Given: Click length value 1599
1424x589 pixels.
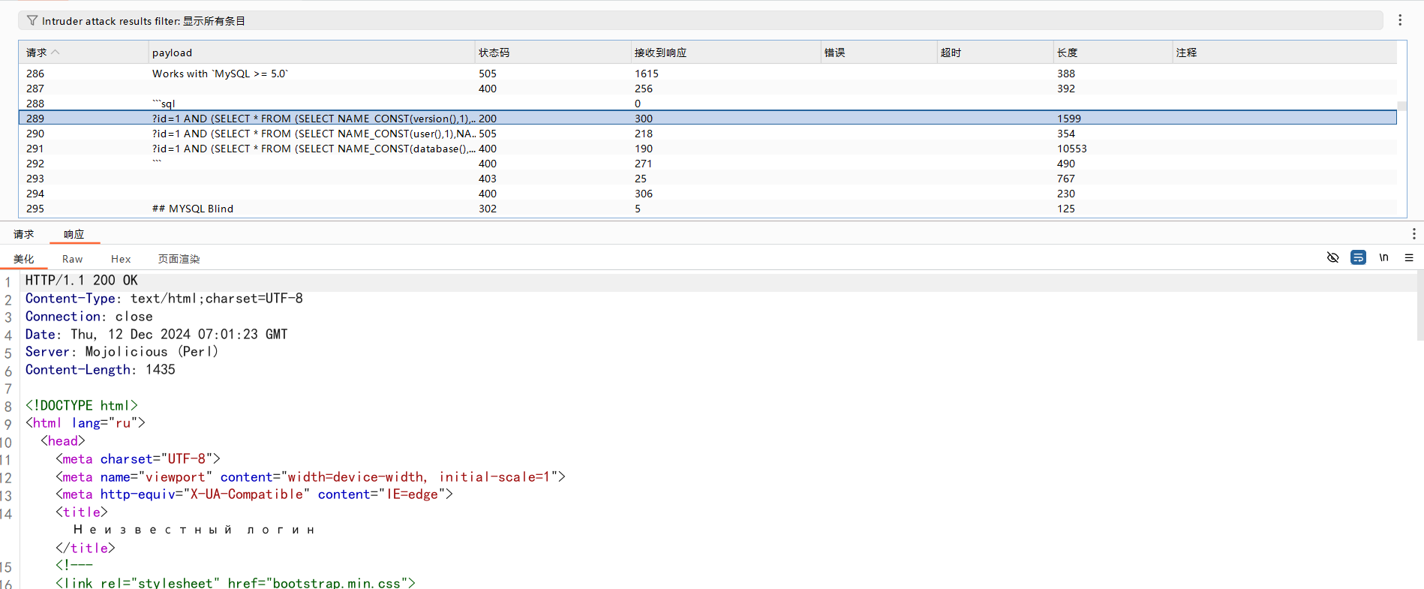Looking at the screenshot, I should click(1069, 119).
